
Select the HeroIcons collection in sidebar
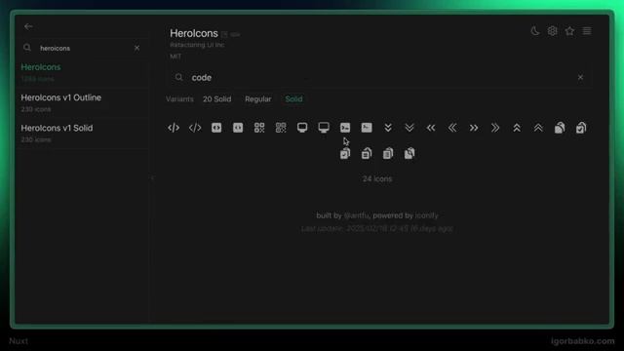(x=82, y=72)
